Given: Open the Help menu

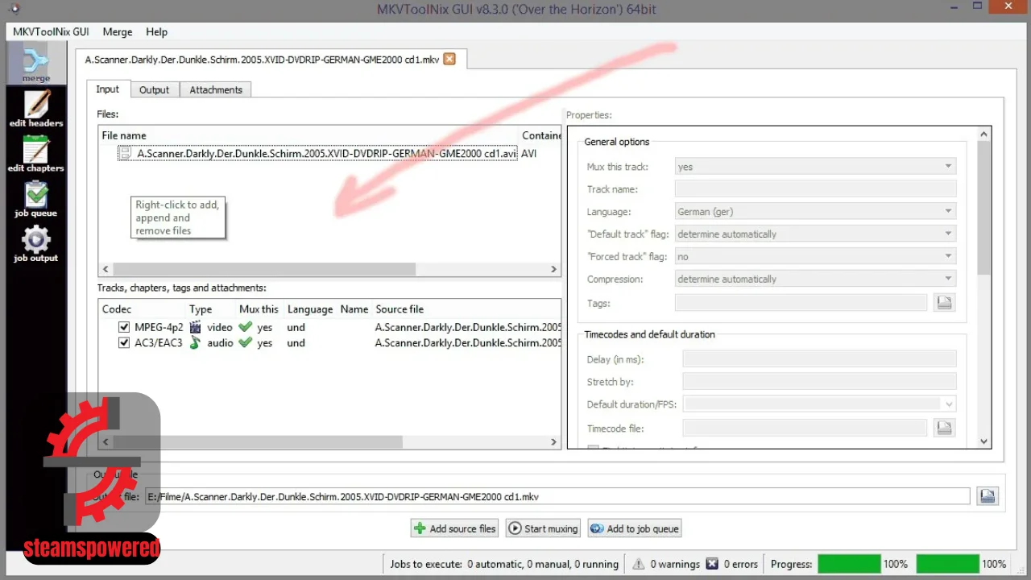Looking at the screenshot, I should (x=157, y=31).
